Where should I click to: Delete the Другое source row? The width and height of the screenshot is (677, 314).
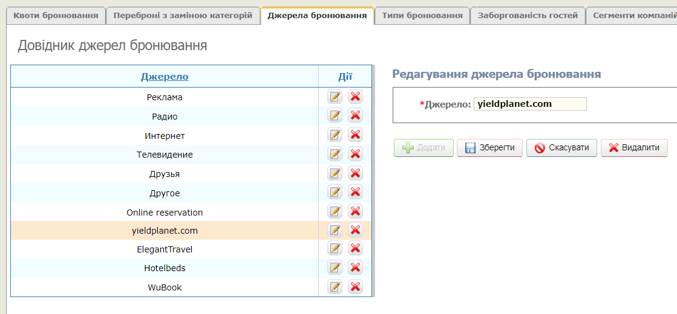[x=356, y=193]
